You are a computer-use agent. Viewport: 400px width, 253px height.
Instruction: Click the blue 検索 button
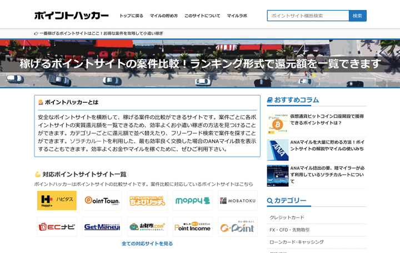tap(357, 16)
